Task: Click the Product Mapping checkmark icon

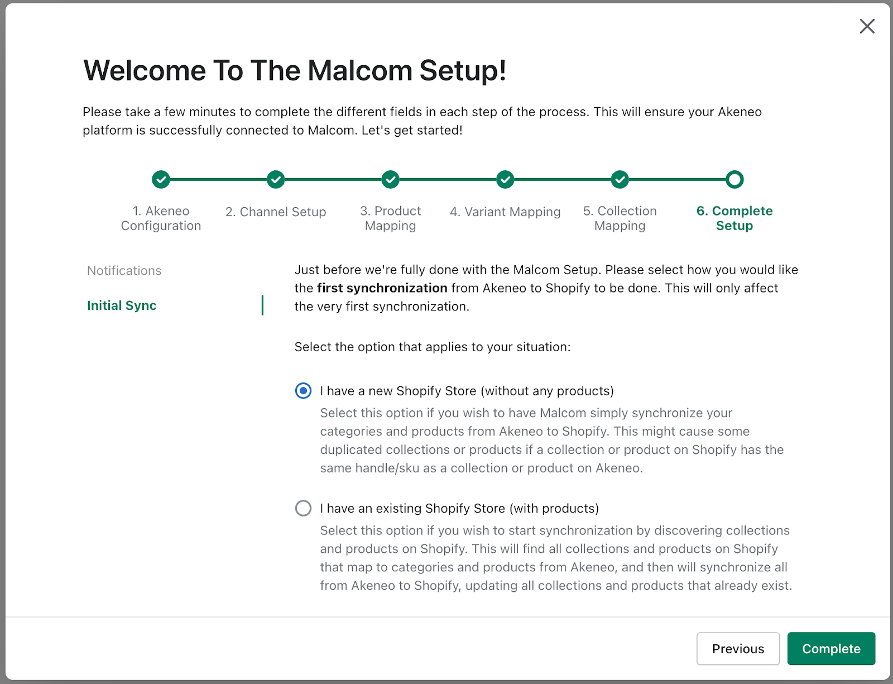Action: [x=390, y=179]
